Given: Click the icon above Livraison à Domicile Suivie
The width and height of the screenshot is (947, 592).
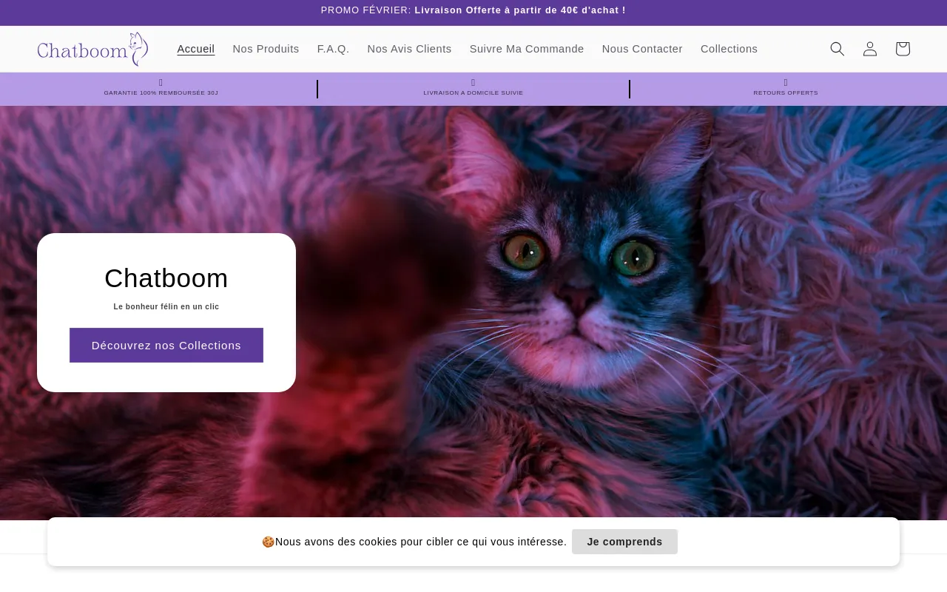Looking at the screenshot, I should (473, 83).
